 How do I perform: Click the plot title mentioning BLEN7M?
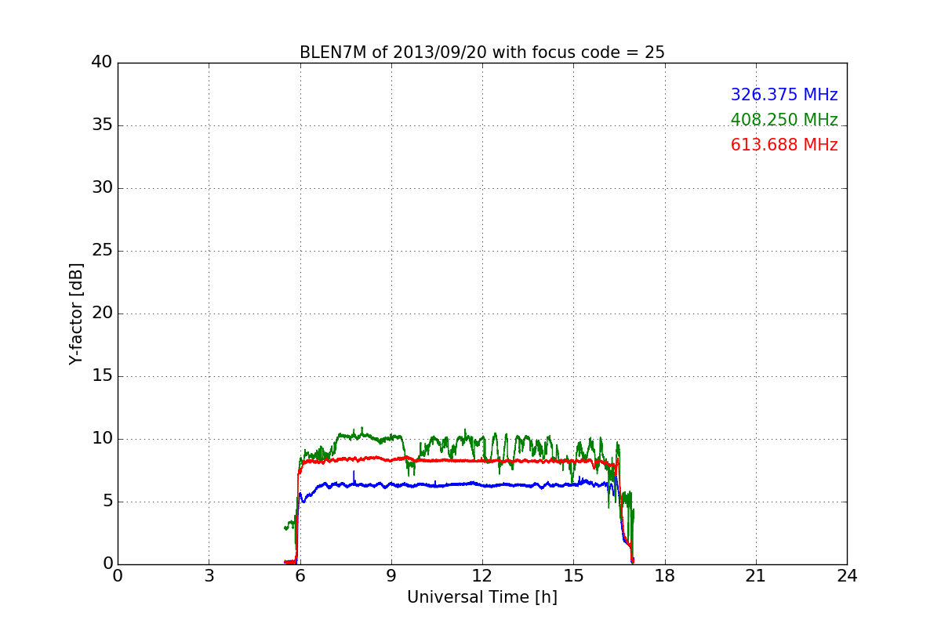point(481,53)
